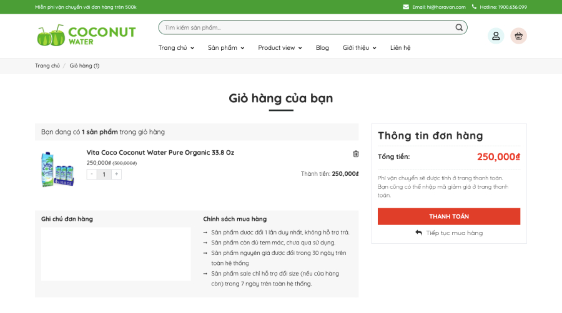The width and height of the screenshot is (562, 313).
Task: Click the Chính sách mua hàng heading
Action: [235, 219]
